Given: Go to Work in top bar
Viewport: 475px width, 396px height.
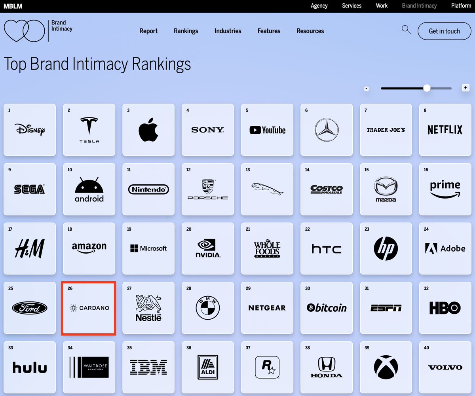Looking at the screenshot, I should [382, 6].
